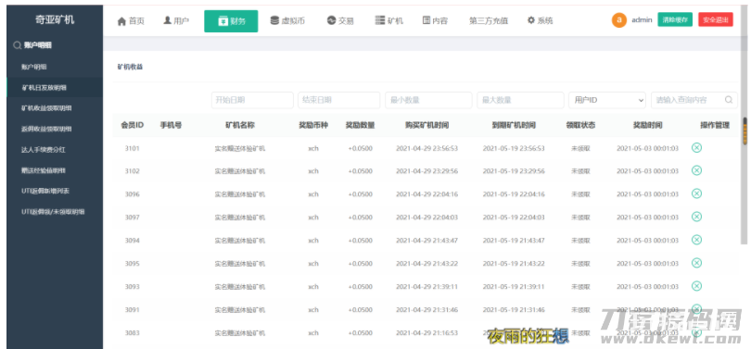Open 达人手续费分红 in sidebar
751x349 pixels.
[x=44, y=150]
